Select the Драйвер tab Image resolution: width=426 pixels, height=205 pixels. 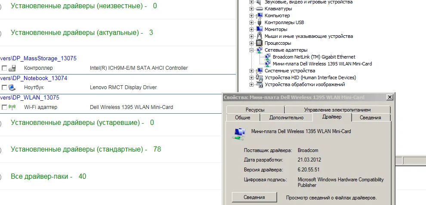(x=332, y=117)
